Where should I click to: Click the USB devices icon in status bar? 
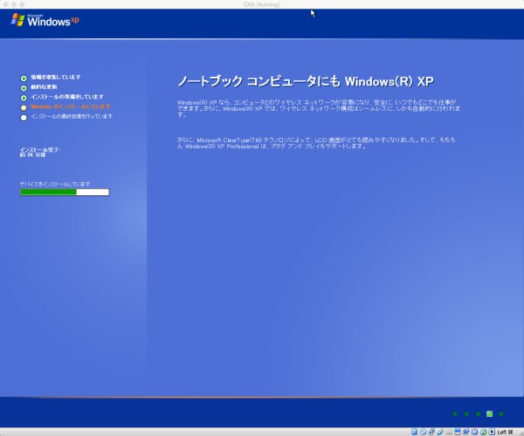coord(440,432)
